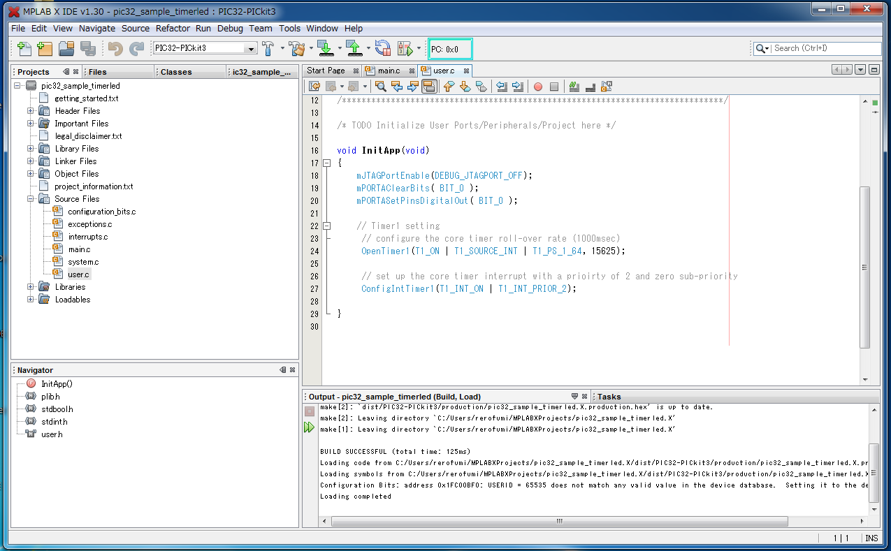This screenshot has height=551, width=891.
Task: Start macro recording with red circle
Action: (538, 87)
